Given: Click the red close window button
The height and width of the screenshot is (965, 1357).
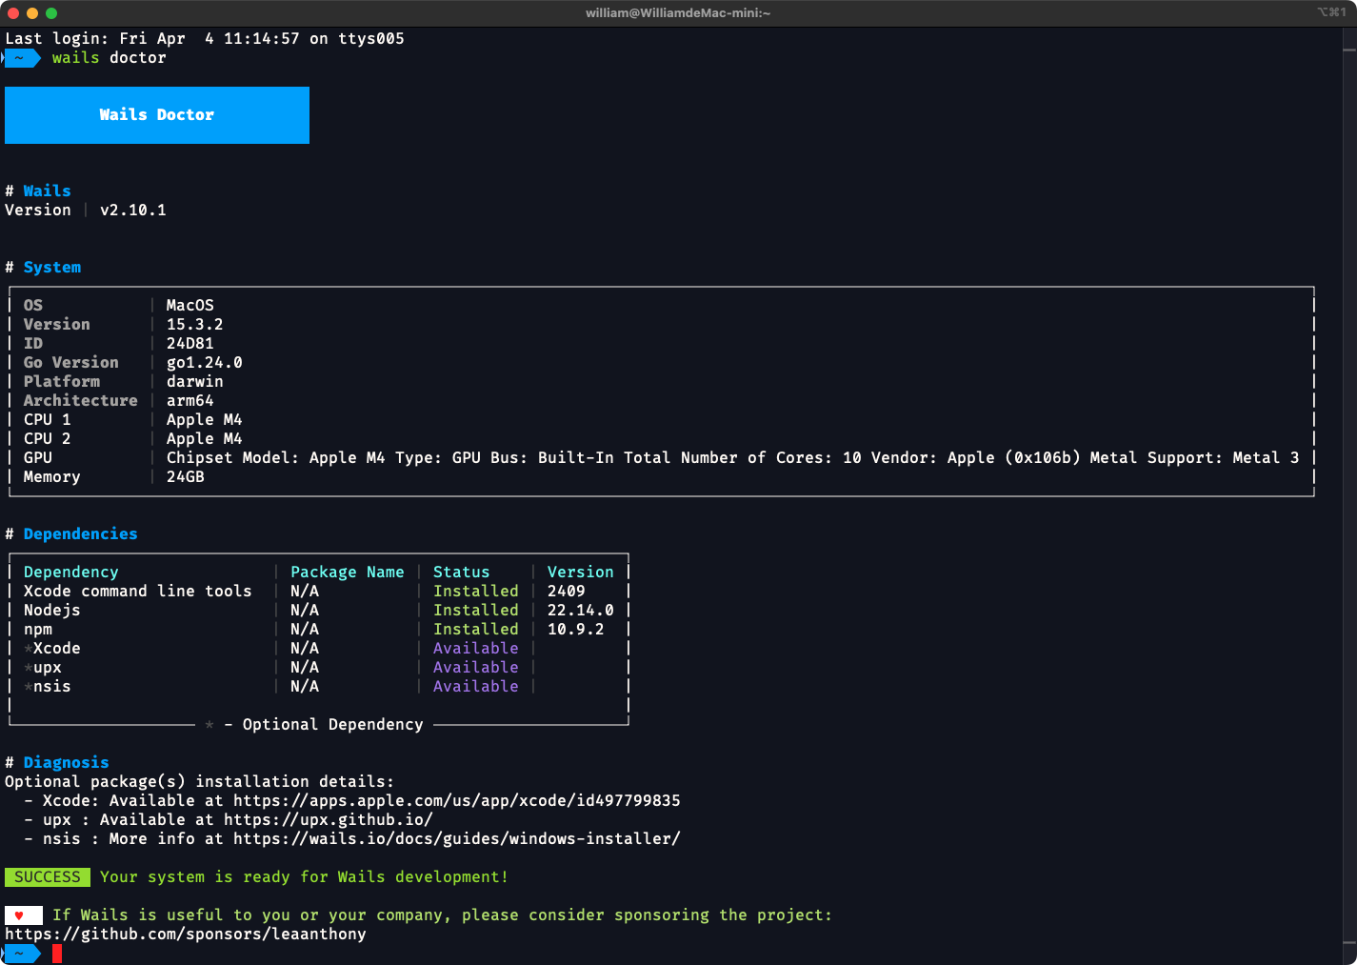Looking at the screenshot, I should [x=13, y=13].
